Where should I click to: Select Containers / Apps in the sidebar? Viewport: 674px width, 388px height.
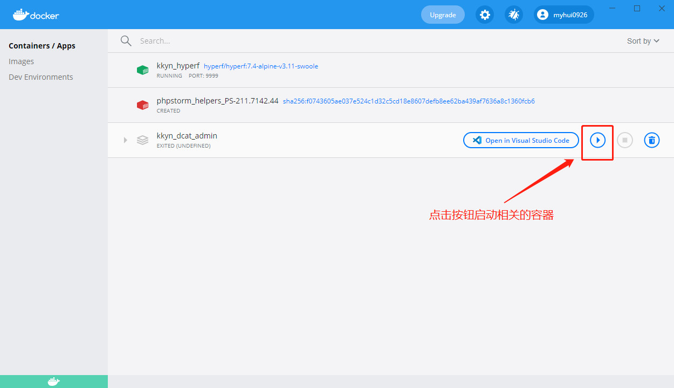tap(42, 45)
